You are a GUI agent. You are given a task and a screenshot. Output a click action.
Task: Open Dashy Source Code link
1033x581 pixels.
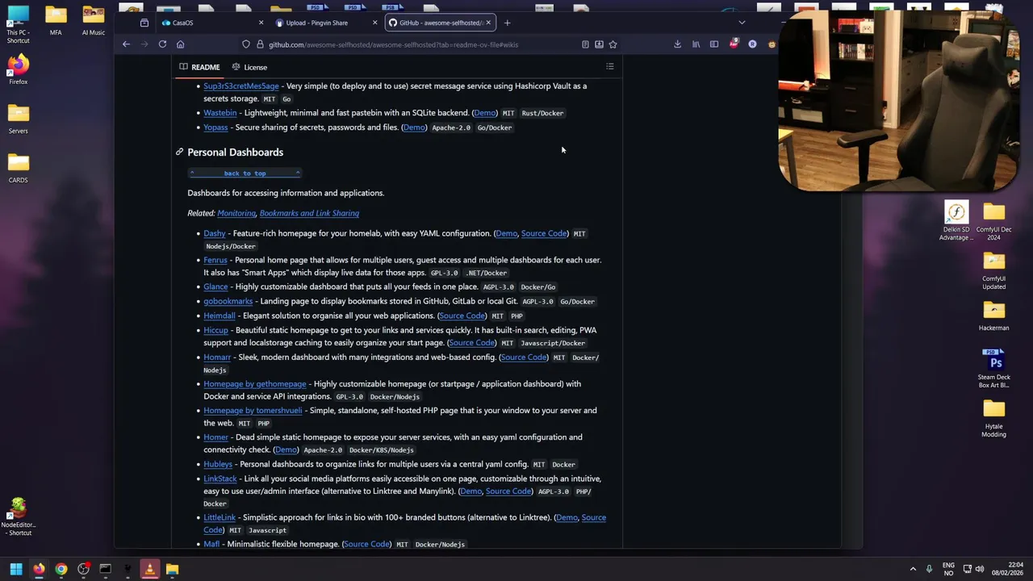544,233
